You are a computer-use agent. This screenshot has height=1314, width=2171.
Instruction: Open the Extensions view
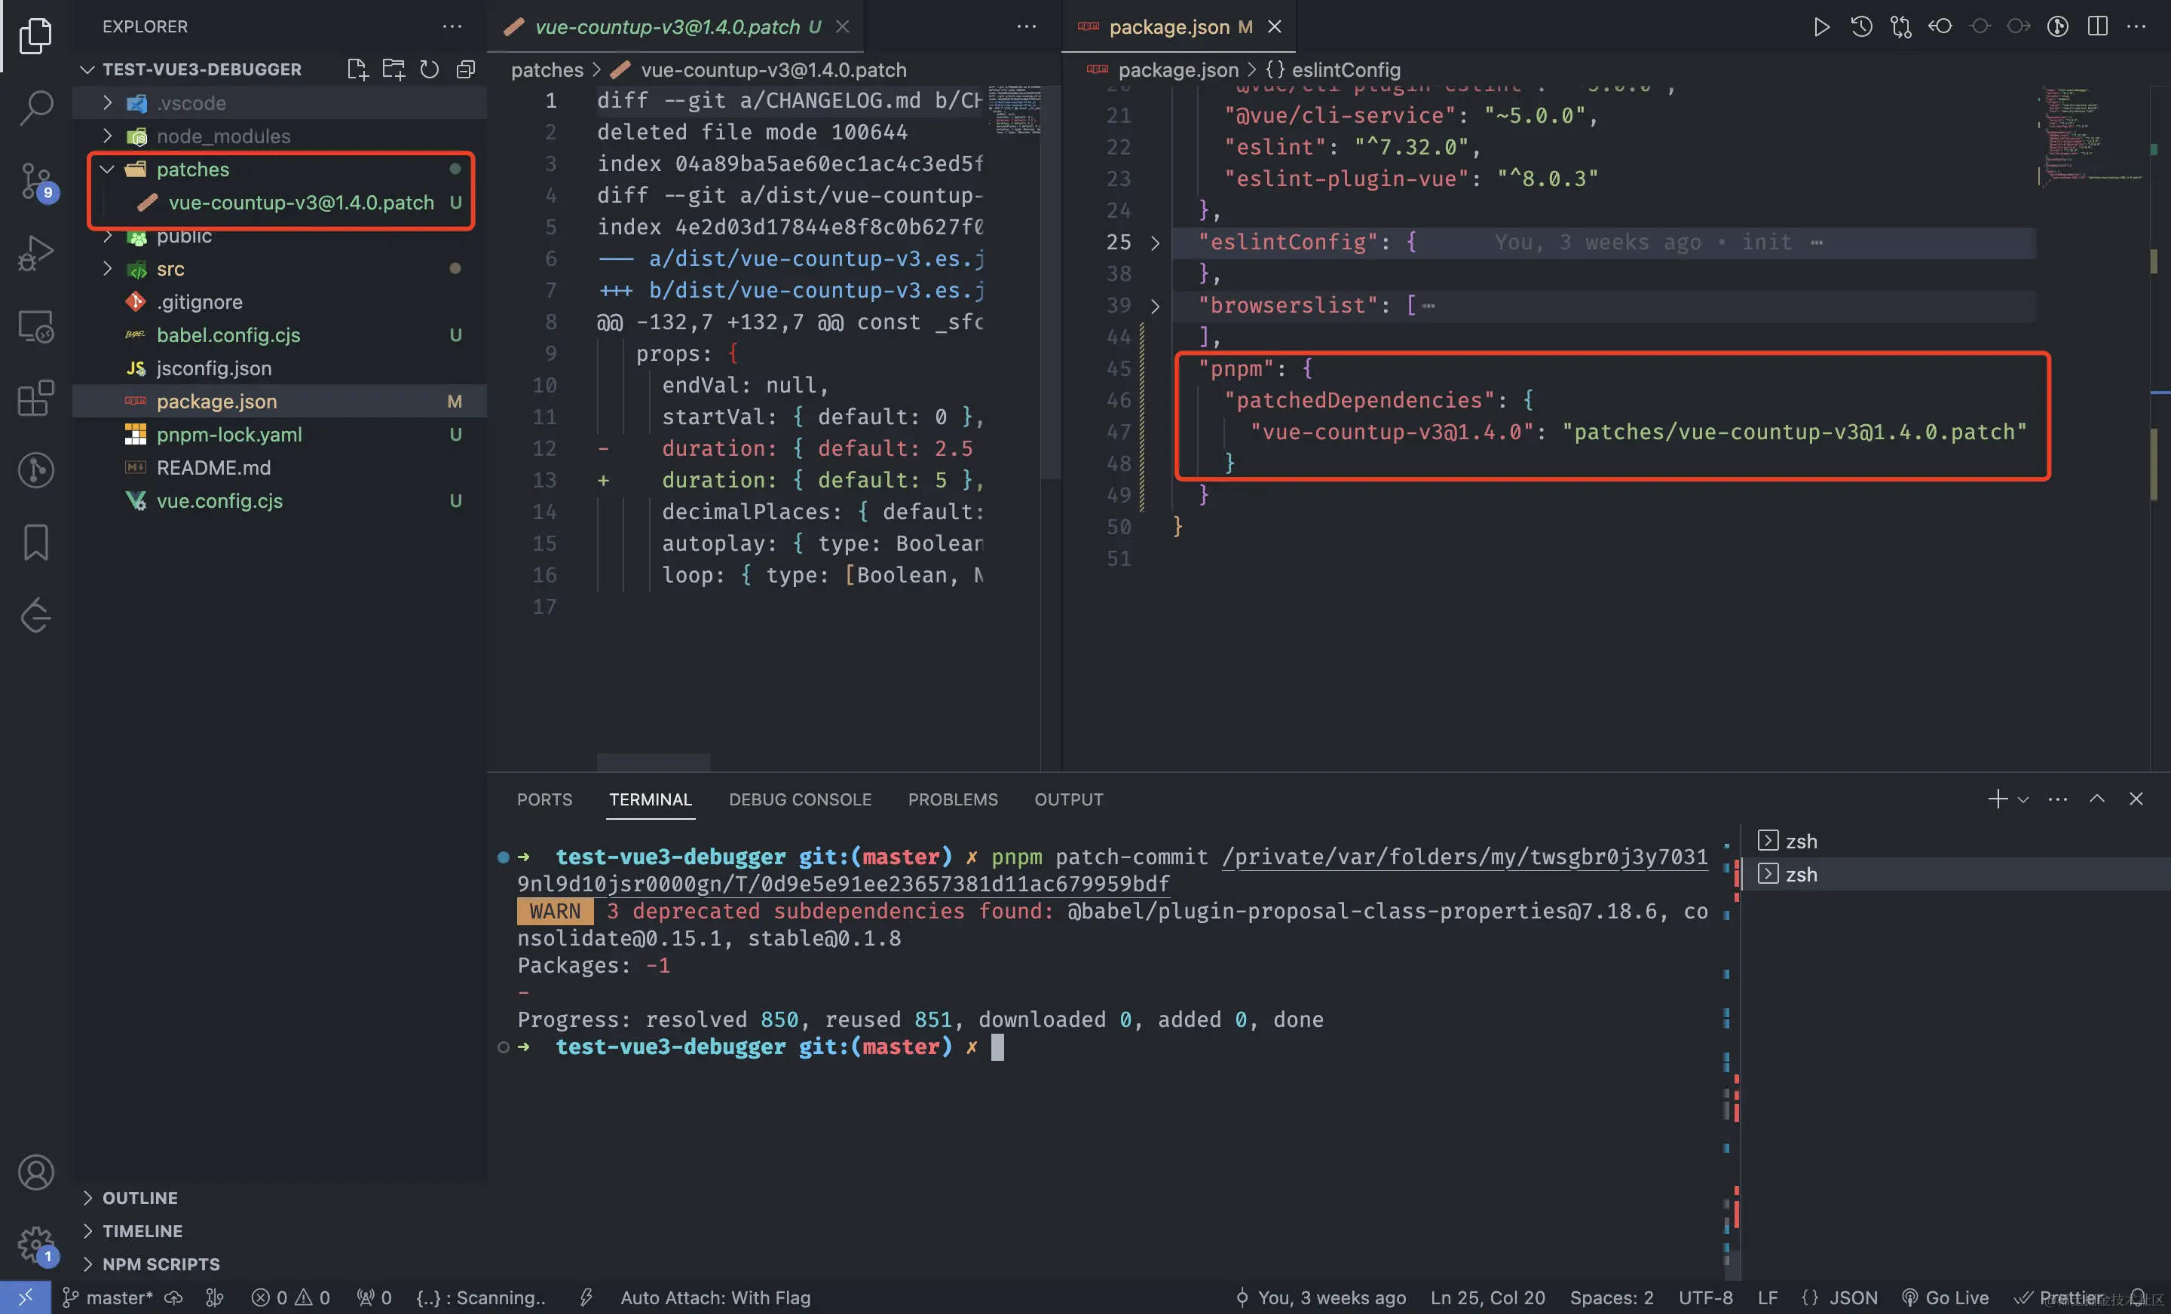(35, 398)
